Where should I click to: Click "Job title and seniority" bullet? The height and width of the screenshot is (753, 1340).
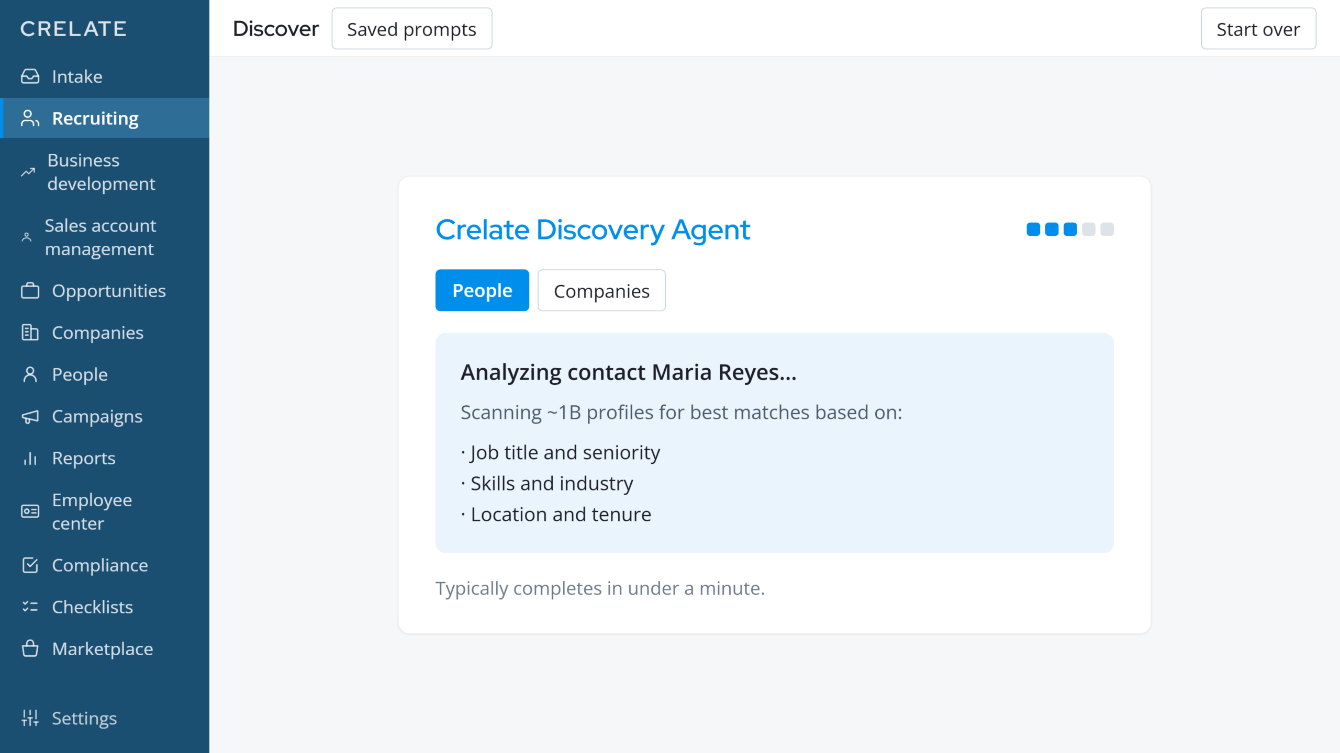coord(560,452)
